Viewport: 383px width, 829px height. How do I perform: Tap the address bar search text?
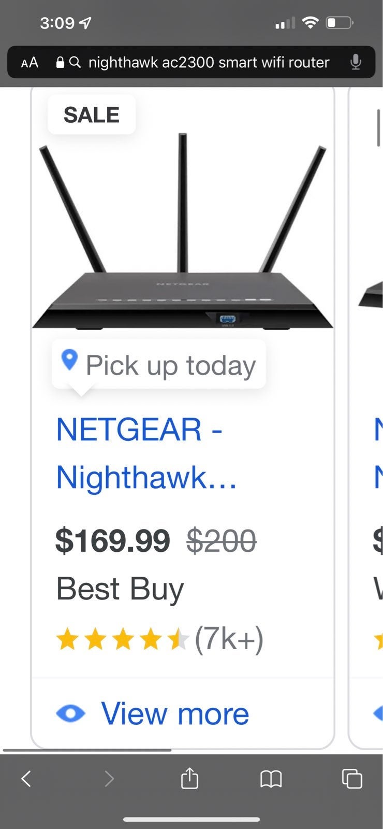pos(209,63)
